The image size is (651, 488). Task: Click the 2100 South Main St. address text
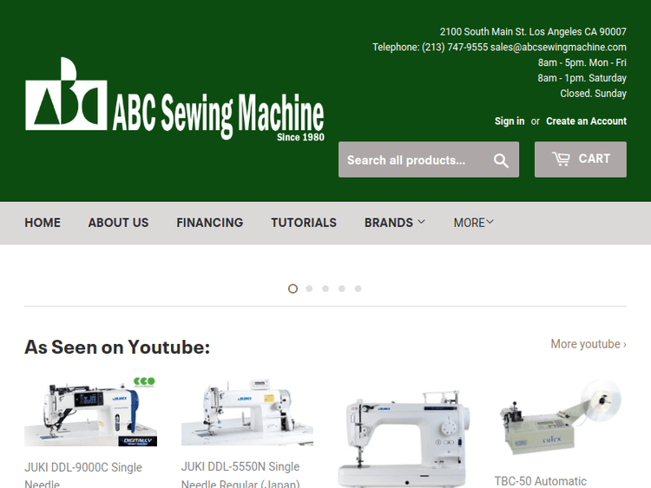click(533, 32)
